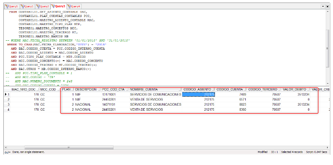Click the SQL editor vertical scrollbar thumb
Image resolution: width=333 pixels, height=165 pixels.
tap(327, 48)
